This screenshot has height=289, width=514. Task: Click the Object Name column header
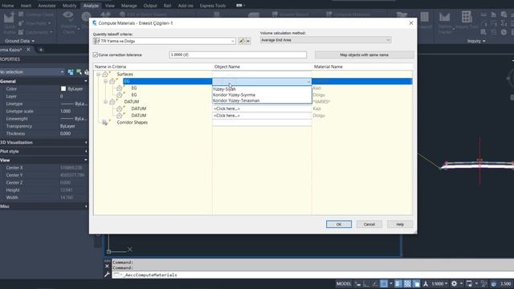[262, 67]
